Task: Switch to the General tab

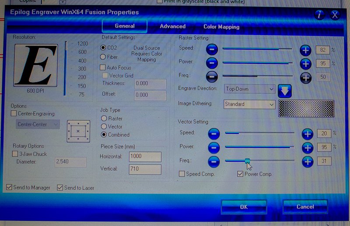Action: pos(125,26)
